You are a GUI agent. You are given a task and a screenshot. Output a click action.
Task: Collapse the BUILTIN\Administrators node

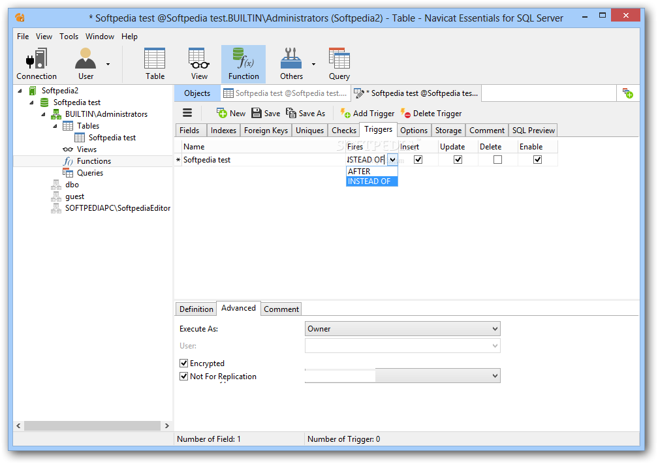click(x=43, y=114)
